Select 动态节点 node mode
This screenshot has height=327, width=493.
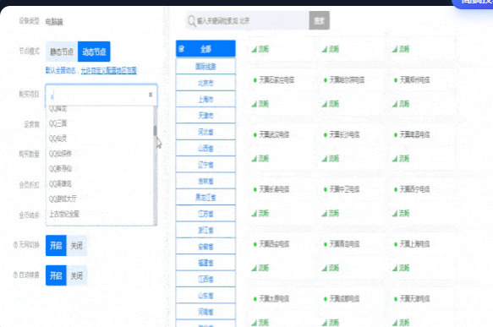pos(94,52)
